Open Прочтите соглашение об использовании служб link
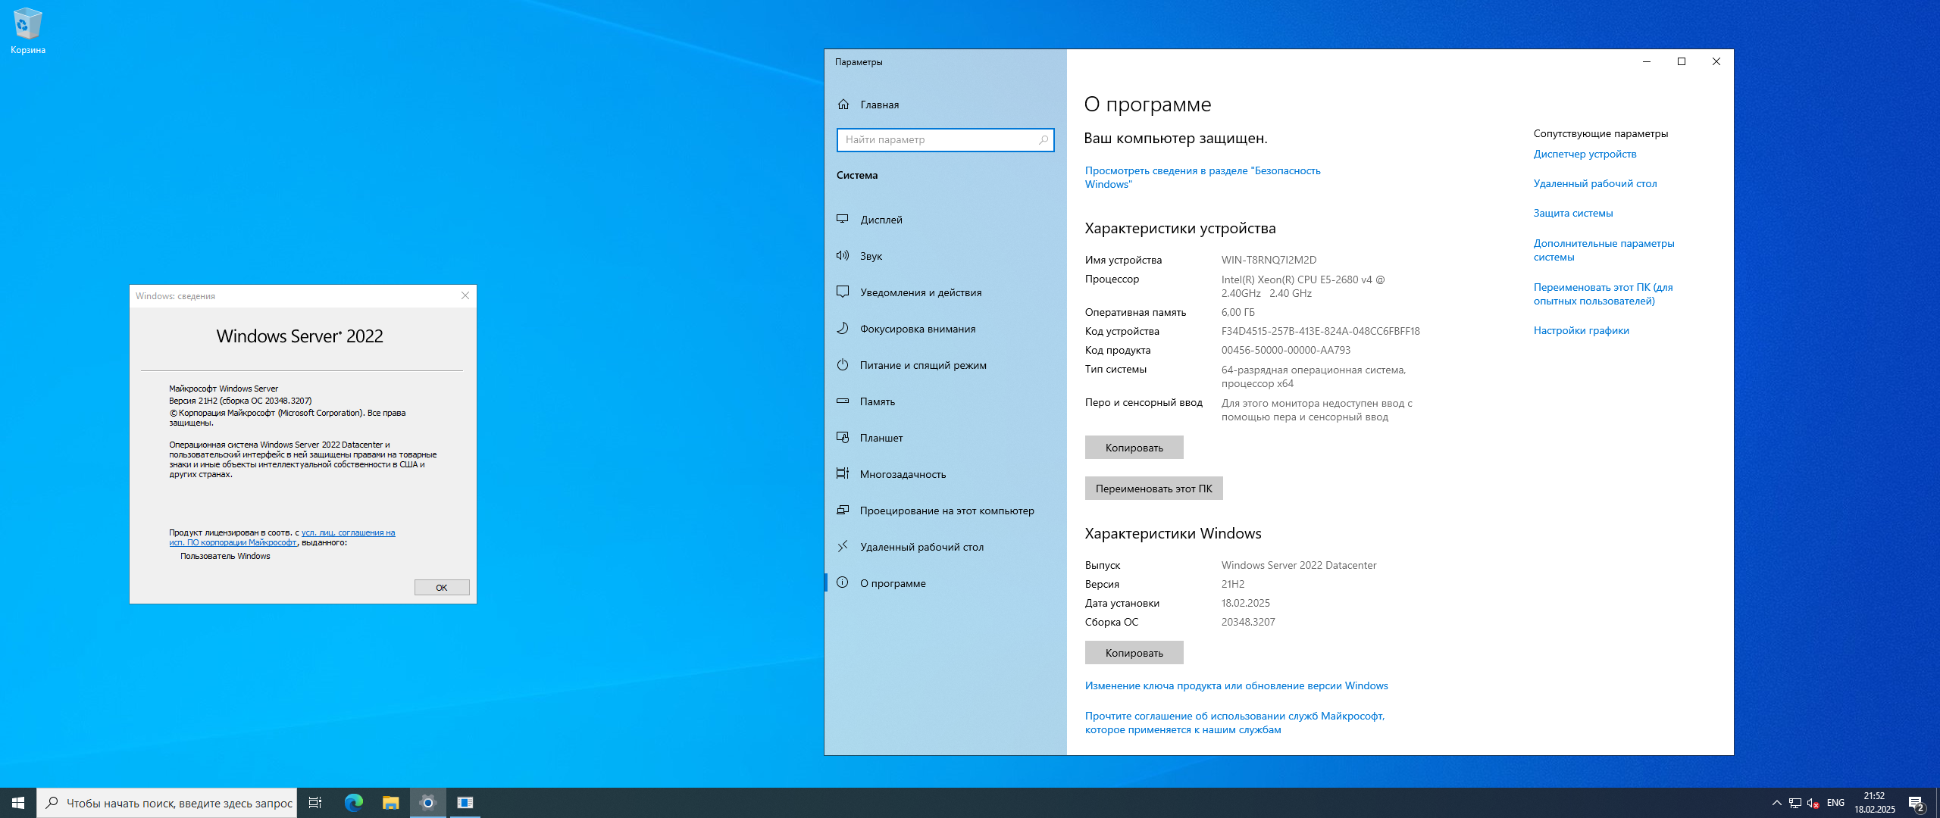The height and width of the screenshot is (818, 1940). [1234, 723]
